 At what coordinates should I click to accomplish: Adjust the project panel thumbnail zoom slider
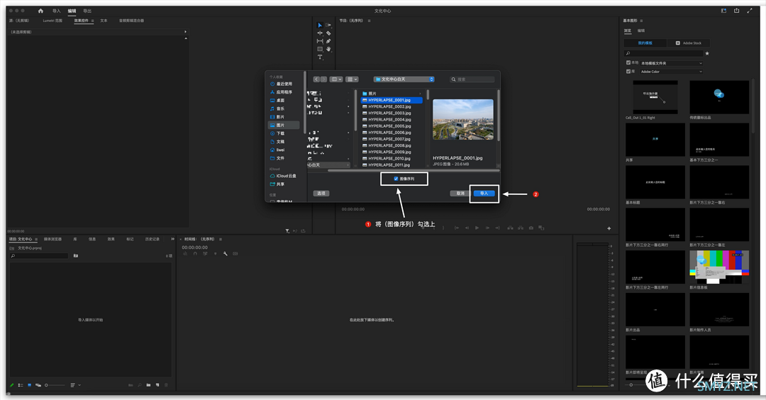coord(54,385)
